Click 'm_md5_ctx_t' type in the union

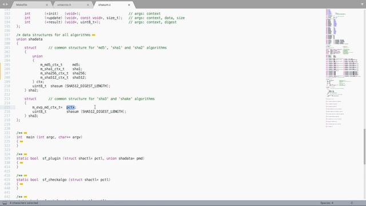(x=51, y=65)
